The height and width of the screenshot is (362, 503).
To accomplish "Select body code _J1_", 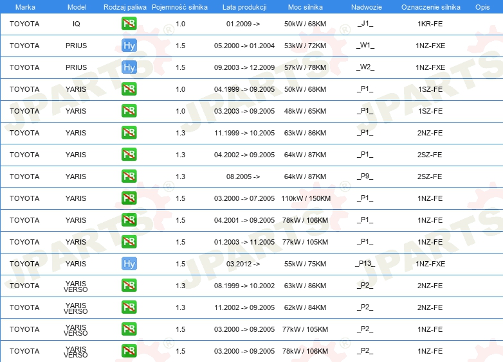I will click(365, 24).
